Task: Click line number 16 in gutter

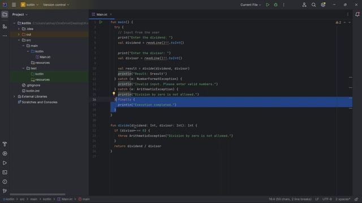Action: 94,100
